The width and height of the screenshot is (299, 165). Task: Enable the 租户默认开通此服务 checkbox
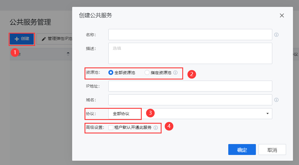[x=111, y=127]
